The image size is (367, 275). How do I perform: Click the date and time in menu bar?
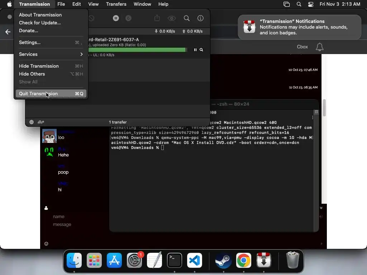[x=340, y=4]
